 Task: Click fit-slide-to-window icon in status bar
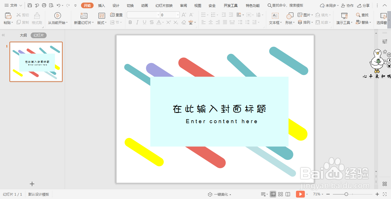384,194
